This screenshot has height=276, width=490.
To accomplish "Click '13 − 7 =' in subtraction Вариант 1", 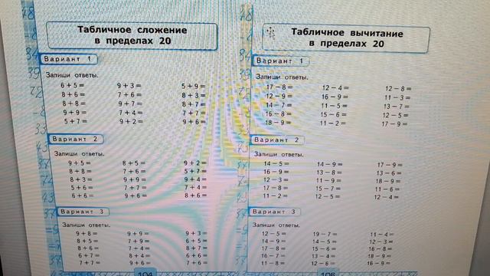I will pyautogui.click(x=397, y=107).
